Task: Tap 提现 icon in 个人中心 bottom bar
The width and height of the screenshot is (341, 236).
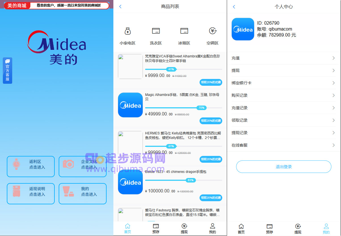Action: [298, 226]
